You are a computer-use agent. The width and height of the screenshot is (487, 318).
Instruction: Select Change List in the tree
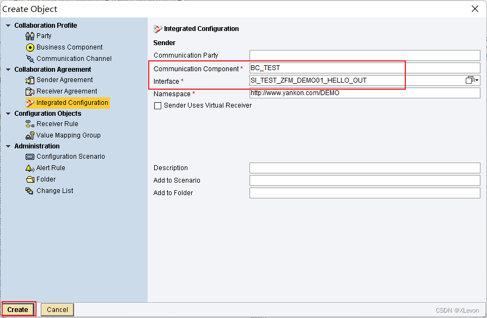coord(55,191)
